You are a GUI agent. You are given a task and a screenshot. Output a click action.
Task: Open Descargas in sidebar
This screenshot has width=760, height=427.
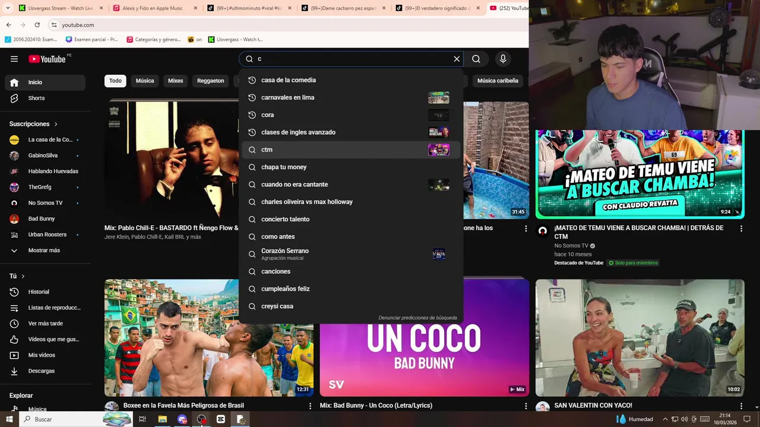coord(45,371)
